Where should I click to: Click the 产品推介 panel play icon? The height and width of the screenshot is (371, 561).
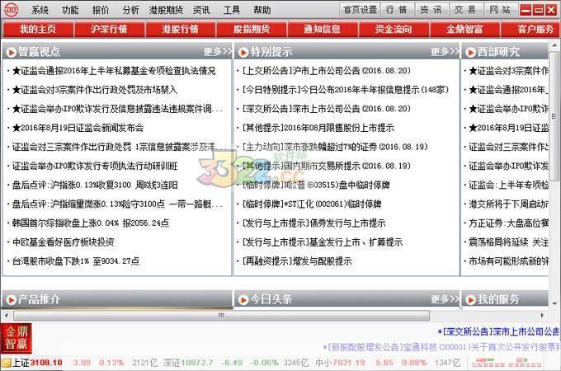click(x=11, y=300)
